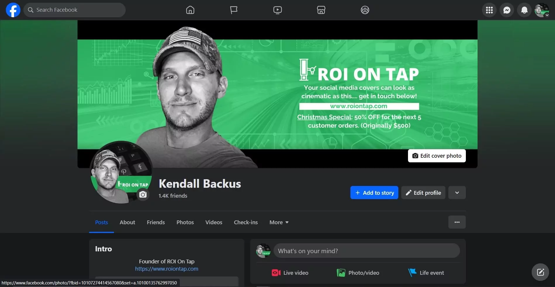The width and height of the screenshot is (555, 287).
Task: Open the Pages flag icon
Action: click(234, 10)
